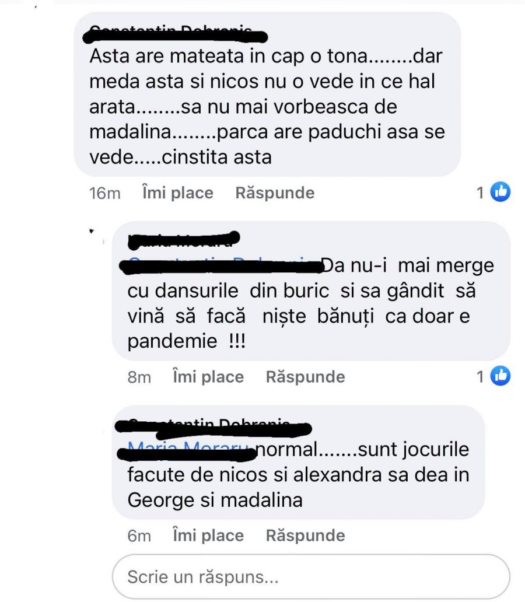The height and width of the screenshot is (602, 525).
Task: Open the reaction count next to the 16m comment
Action: tap(480, 192)
